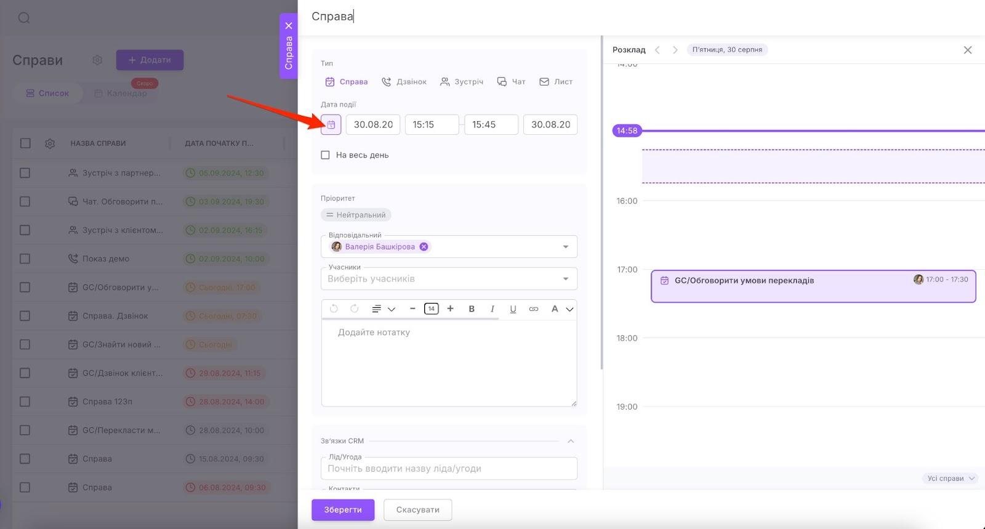Check the row Зустріч з партнер...

(25, 173)
